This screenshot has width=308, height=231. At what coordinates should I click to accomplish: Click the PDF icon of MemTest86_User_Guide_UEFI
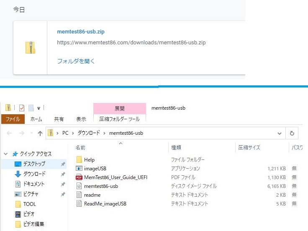click(x=79, y=177)
